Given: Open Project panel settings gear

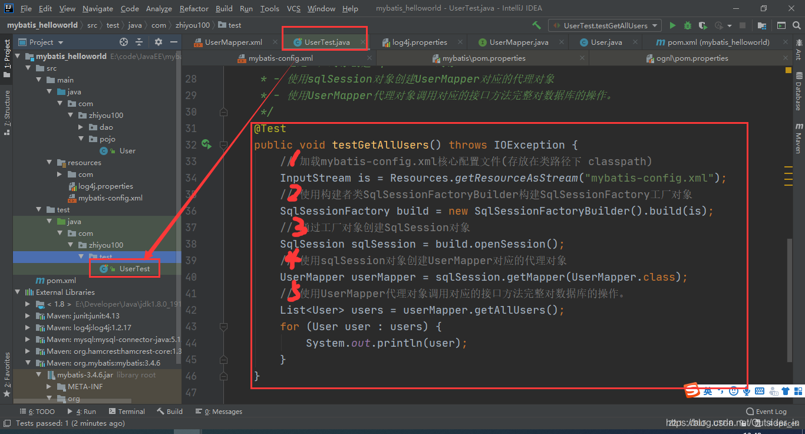Looking at the screenshot, I should (158, 42).
